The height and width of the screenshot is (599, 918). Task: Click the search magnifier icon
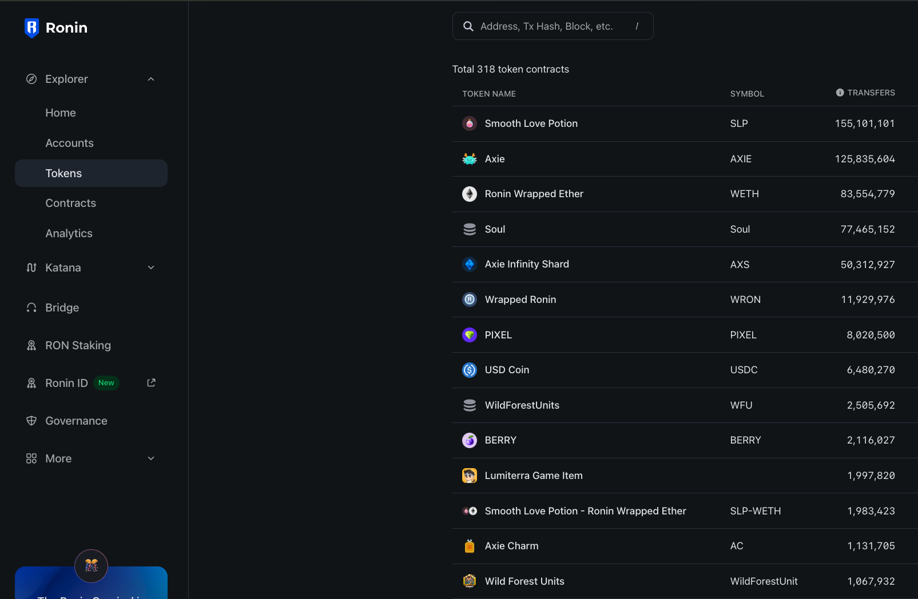(468, 26)
